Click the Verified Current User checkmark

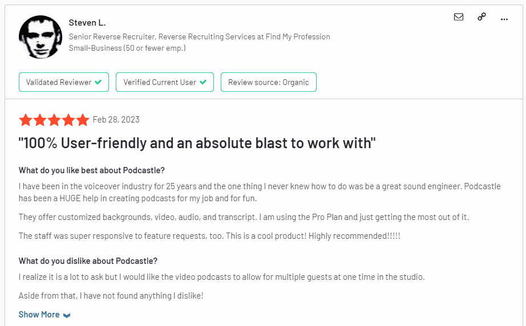tap(203, 82)
